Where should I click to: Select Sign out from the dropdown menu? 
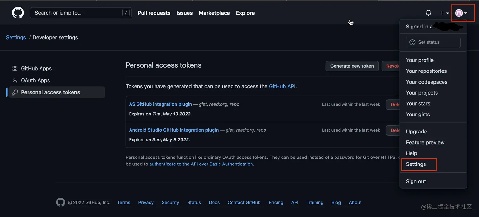(x=416, y=181)
